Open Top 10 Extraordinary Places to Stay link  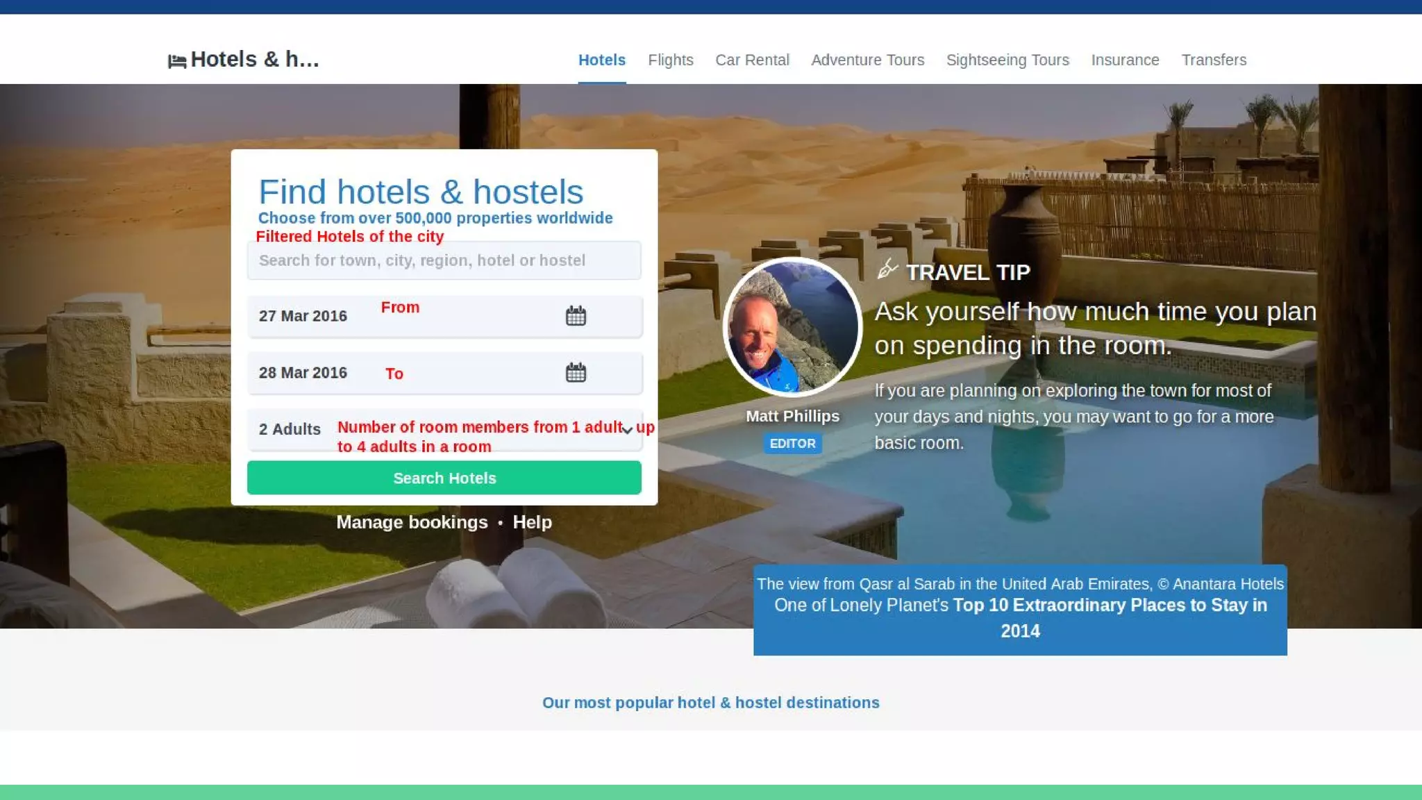click(x=1110, y=617)
